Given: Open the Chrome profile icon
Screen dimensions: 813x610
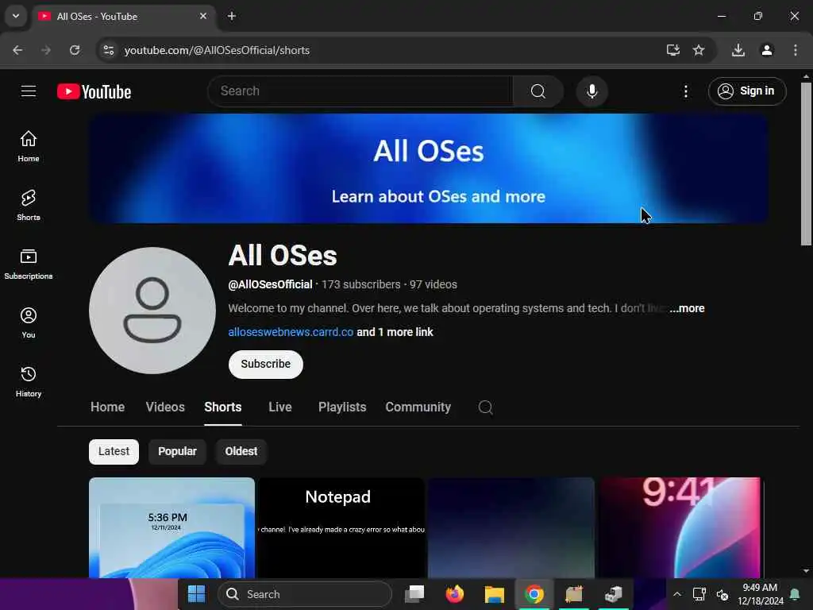Looking at the screenshot, I should coord(767,50).
